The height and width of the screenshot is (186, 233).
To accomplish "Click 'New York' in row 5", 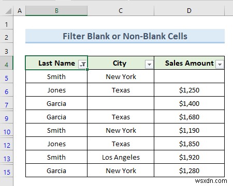I will pos(121,76).
